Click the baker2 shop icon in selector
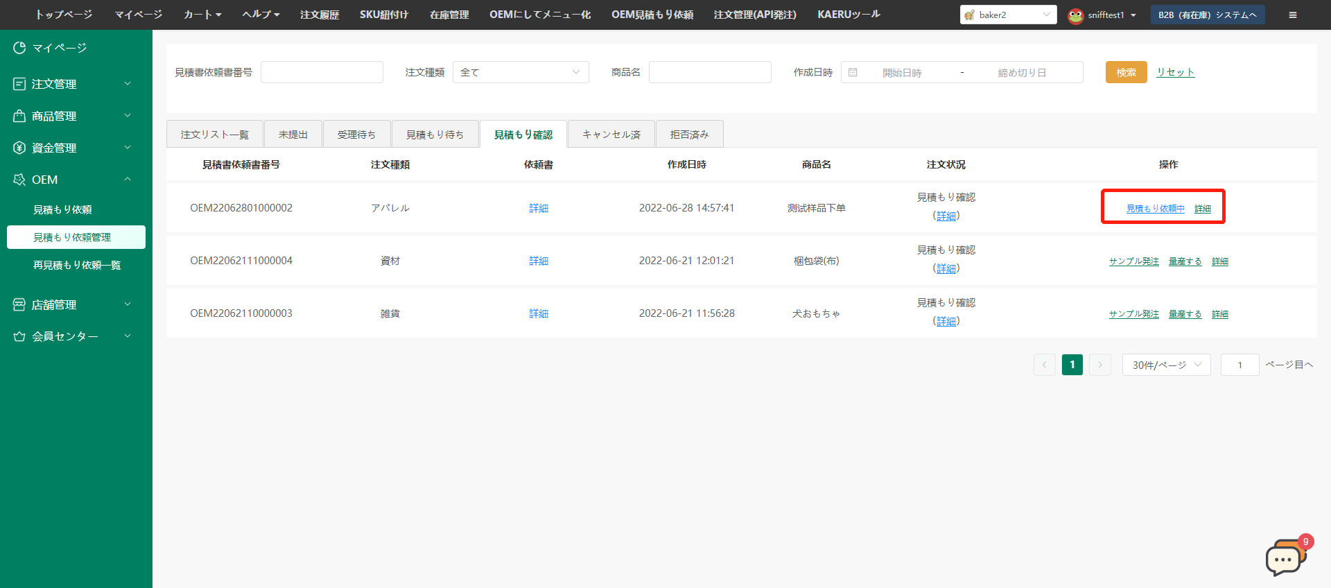 point(970,15)
